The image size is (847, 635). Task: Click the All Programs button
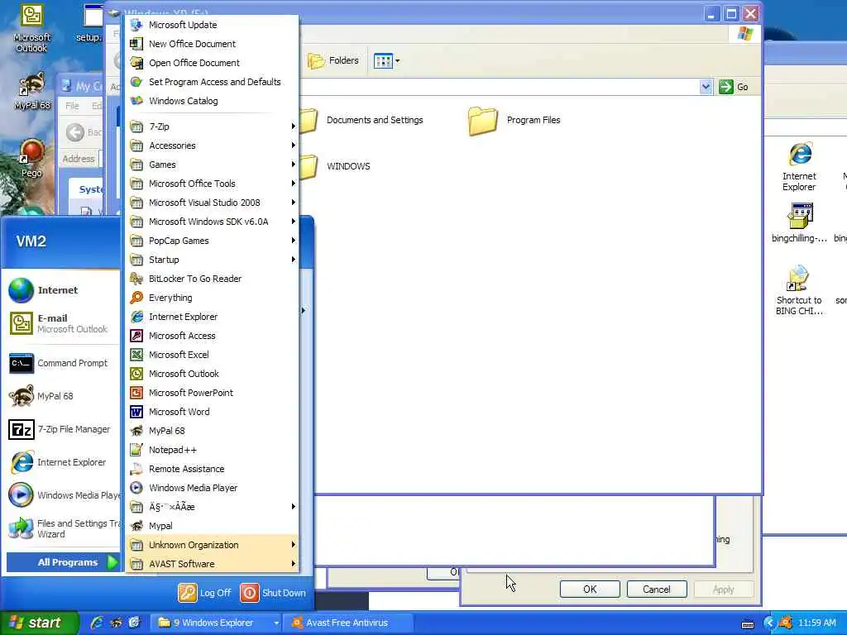(x=63, y=562)
